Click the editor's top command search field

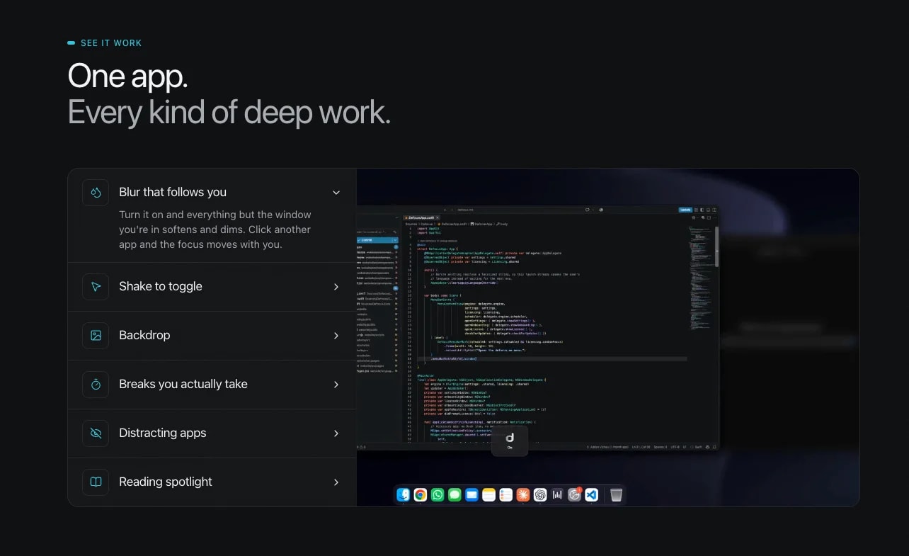[519, 210]
